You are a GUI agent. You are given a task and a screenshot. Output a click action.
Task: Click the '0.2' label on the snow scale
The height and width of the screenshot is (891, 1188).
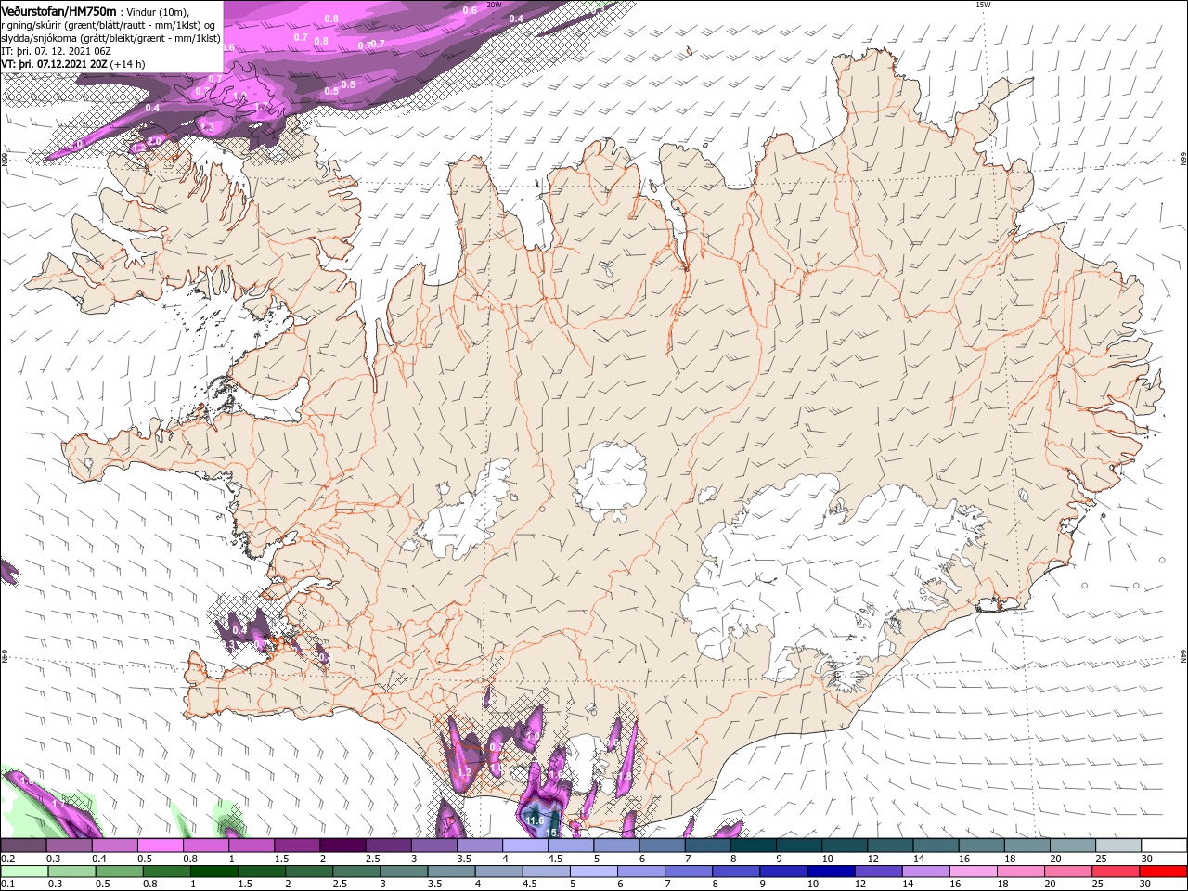tap(7, 859)
